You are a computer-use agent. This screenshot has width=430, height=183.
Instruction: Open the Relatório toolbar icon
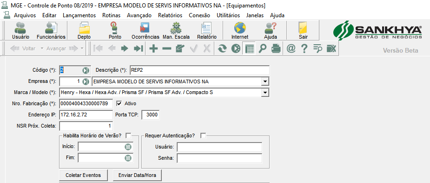pyautogui.click(x=206, y=30)
